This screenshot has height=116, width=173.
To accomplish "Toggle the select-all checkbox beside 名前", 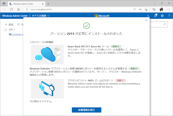I will [x=6, y=30].
